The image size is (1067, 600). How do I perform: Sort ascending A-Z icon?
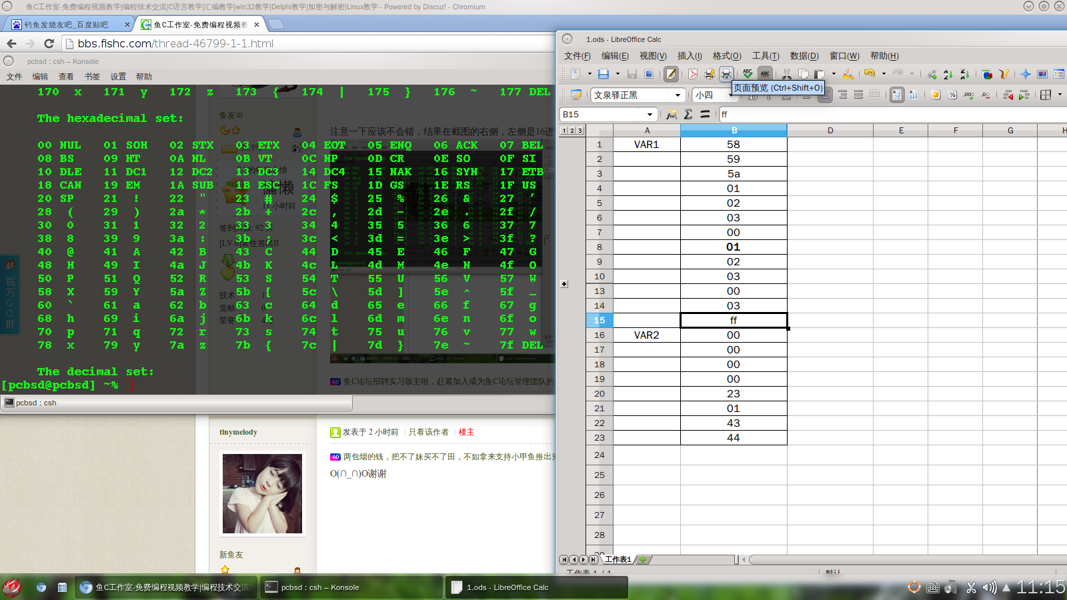(x=948, y=74)
